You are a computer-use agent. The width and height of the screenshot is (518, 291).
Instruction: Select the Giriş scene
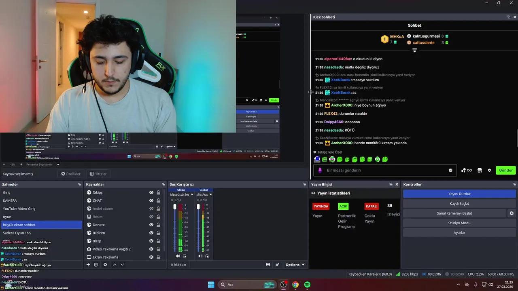[41, 192]
